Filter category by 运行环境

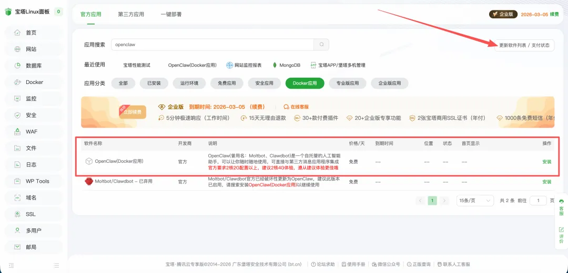click(x=189, y=83)
